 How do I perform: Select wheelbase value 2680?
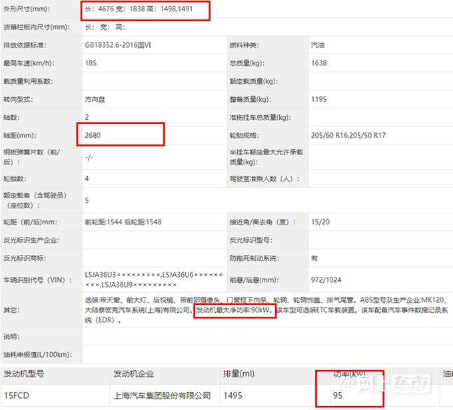93,135
